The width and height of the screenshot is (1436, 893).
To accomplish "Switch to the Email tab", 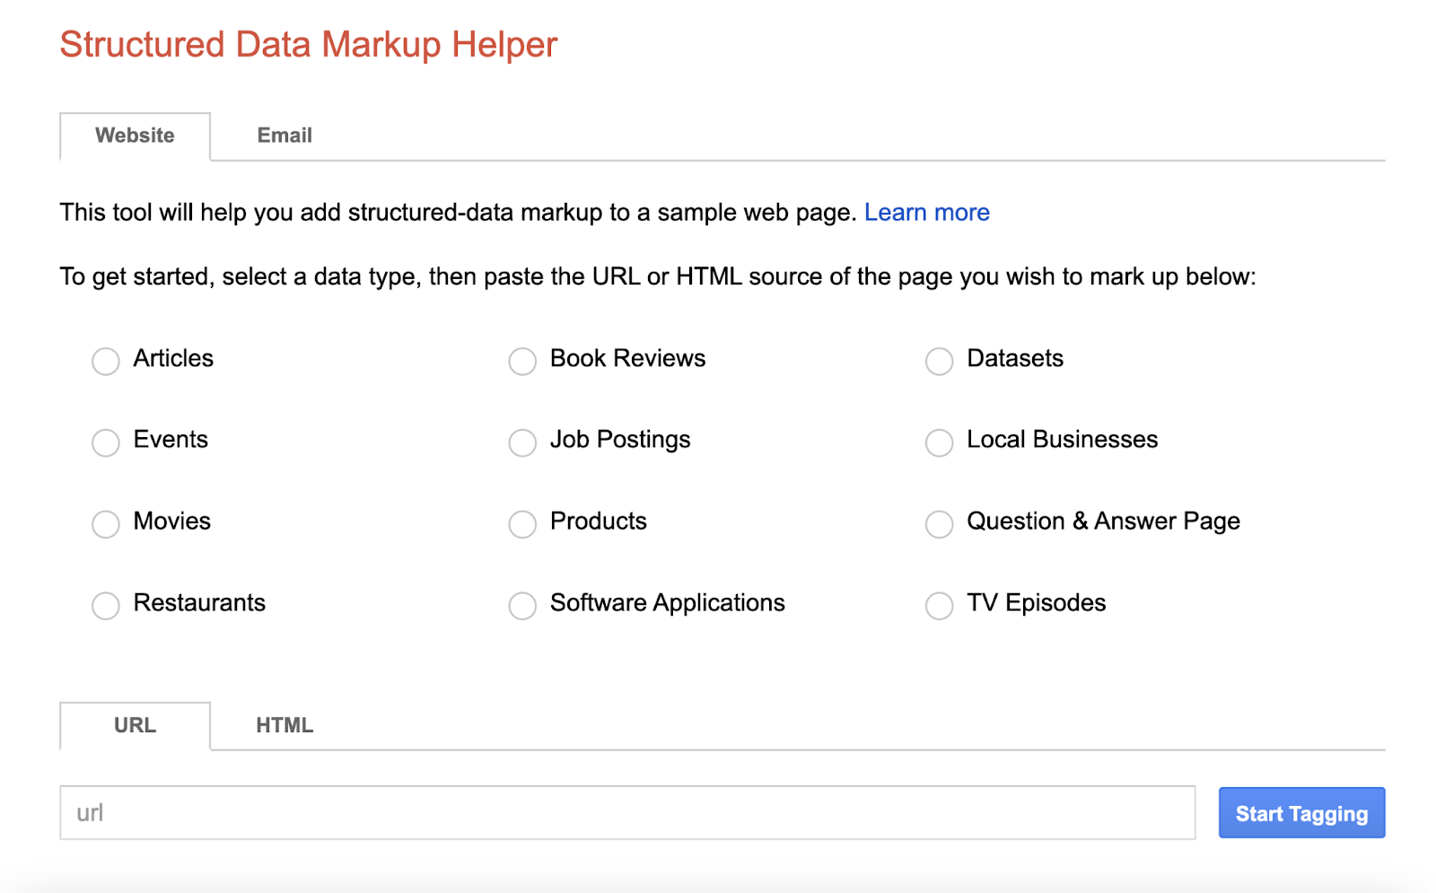I will (284, 136).
